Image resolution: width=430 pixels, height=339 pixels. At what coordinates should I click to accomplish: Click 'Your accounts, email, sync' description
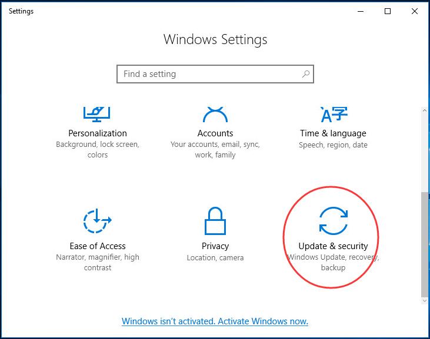point(215,149)
